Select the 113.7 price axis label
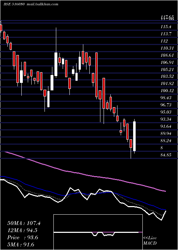Image resolution: width=178 pixels, height=250 pixels. tap(166, 34)
